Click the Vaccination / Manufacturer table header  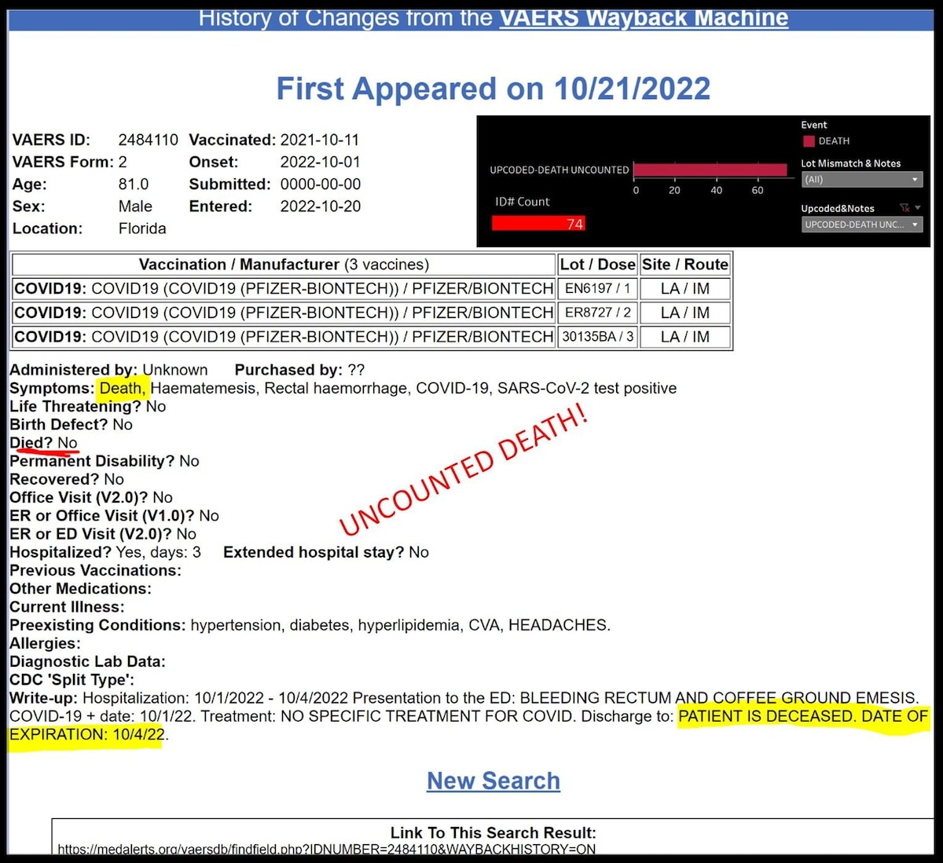click(284, 265)
